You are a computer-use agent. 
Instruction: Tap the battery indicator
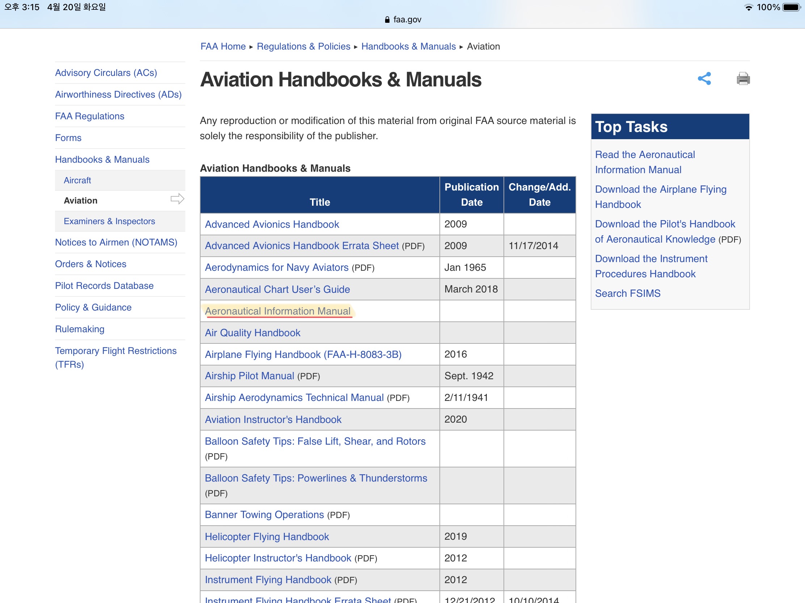pos(792,7)
